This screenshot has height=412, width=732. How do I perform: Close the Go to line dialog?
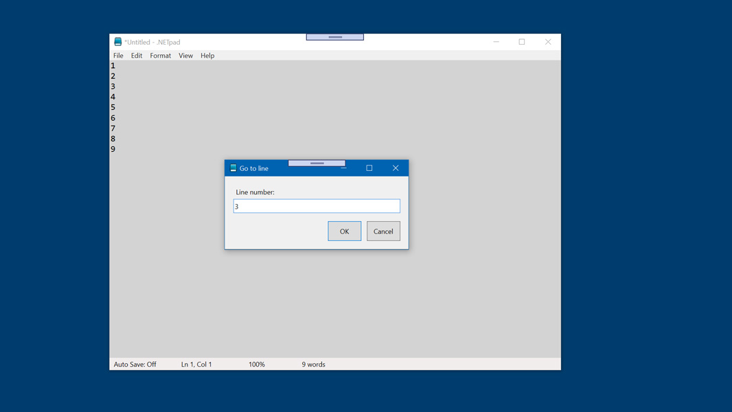tap(396, 168)
